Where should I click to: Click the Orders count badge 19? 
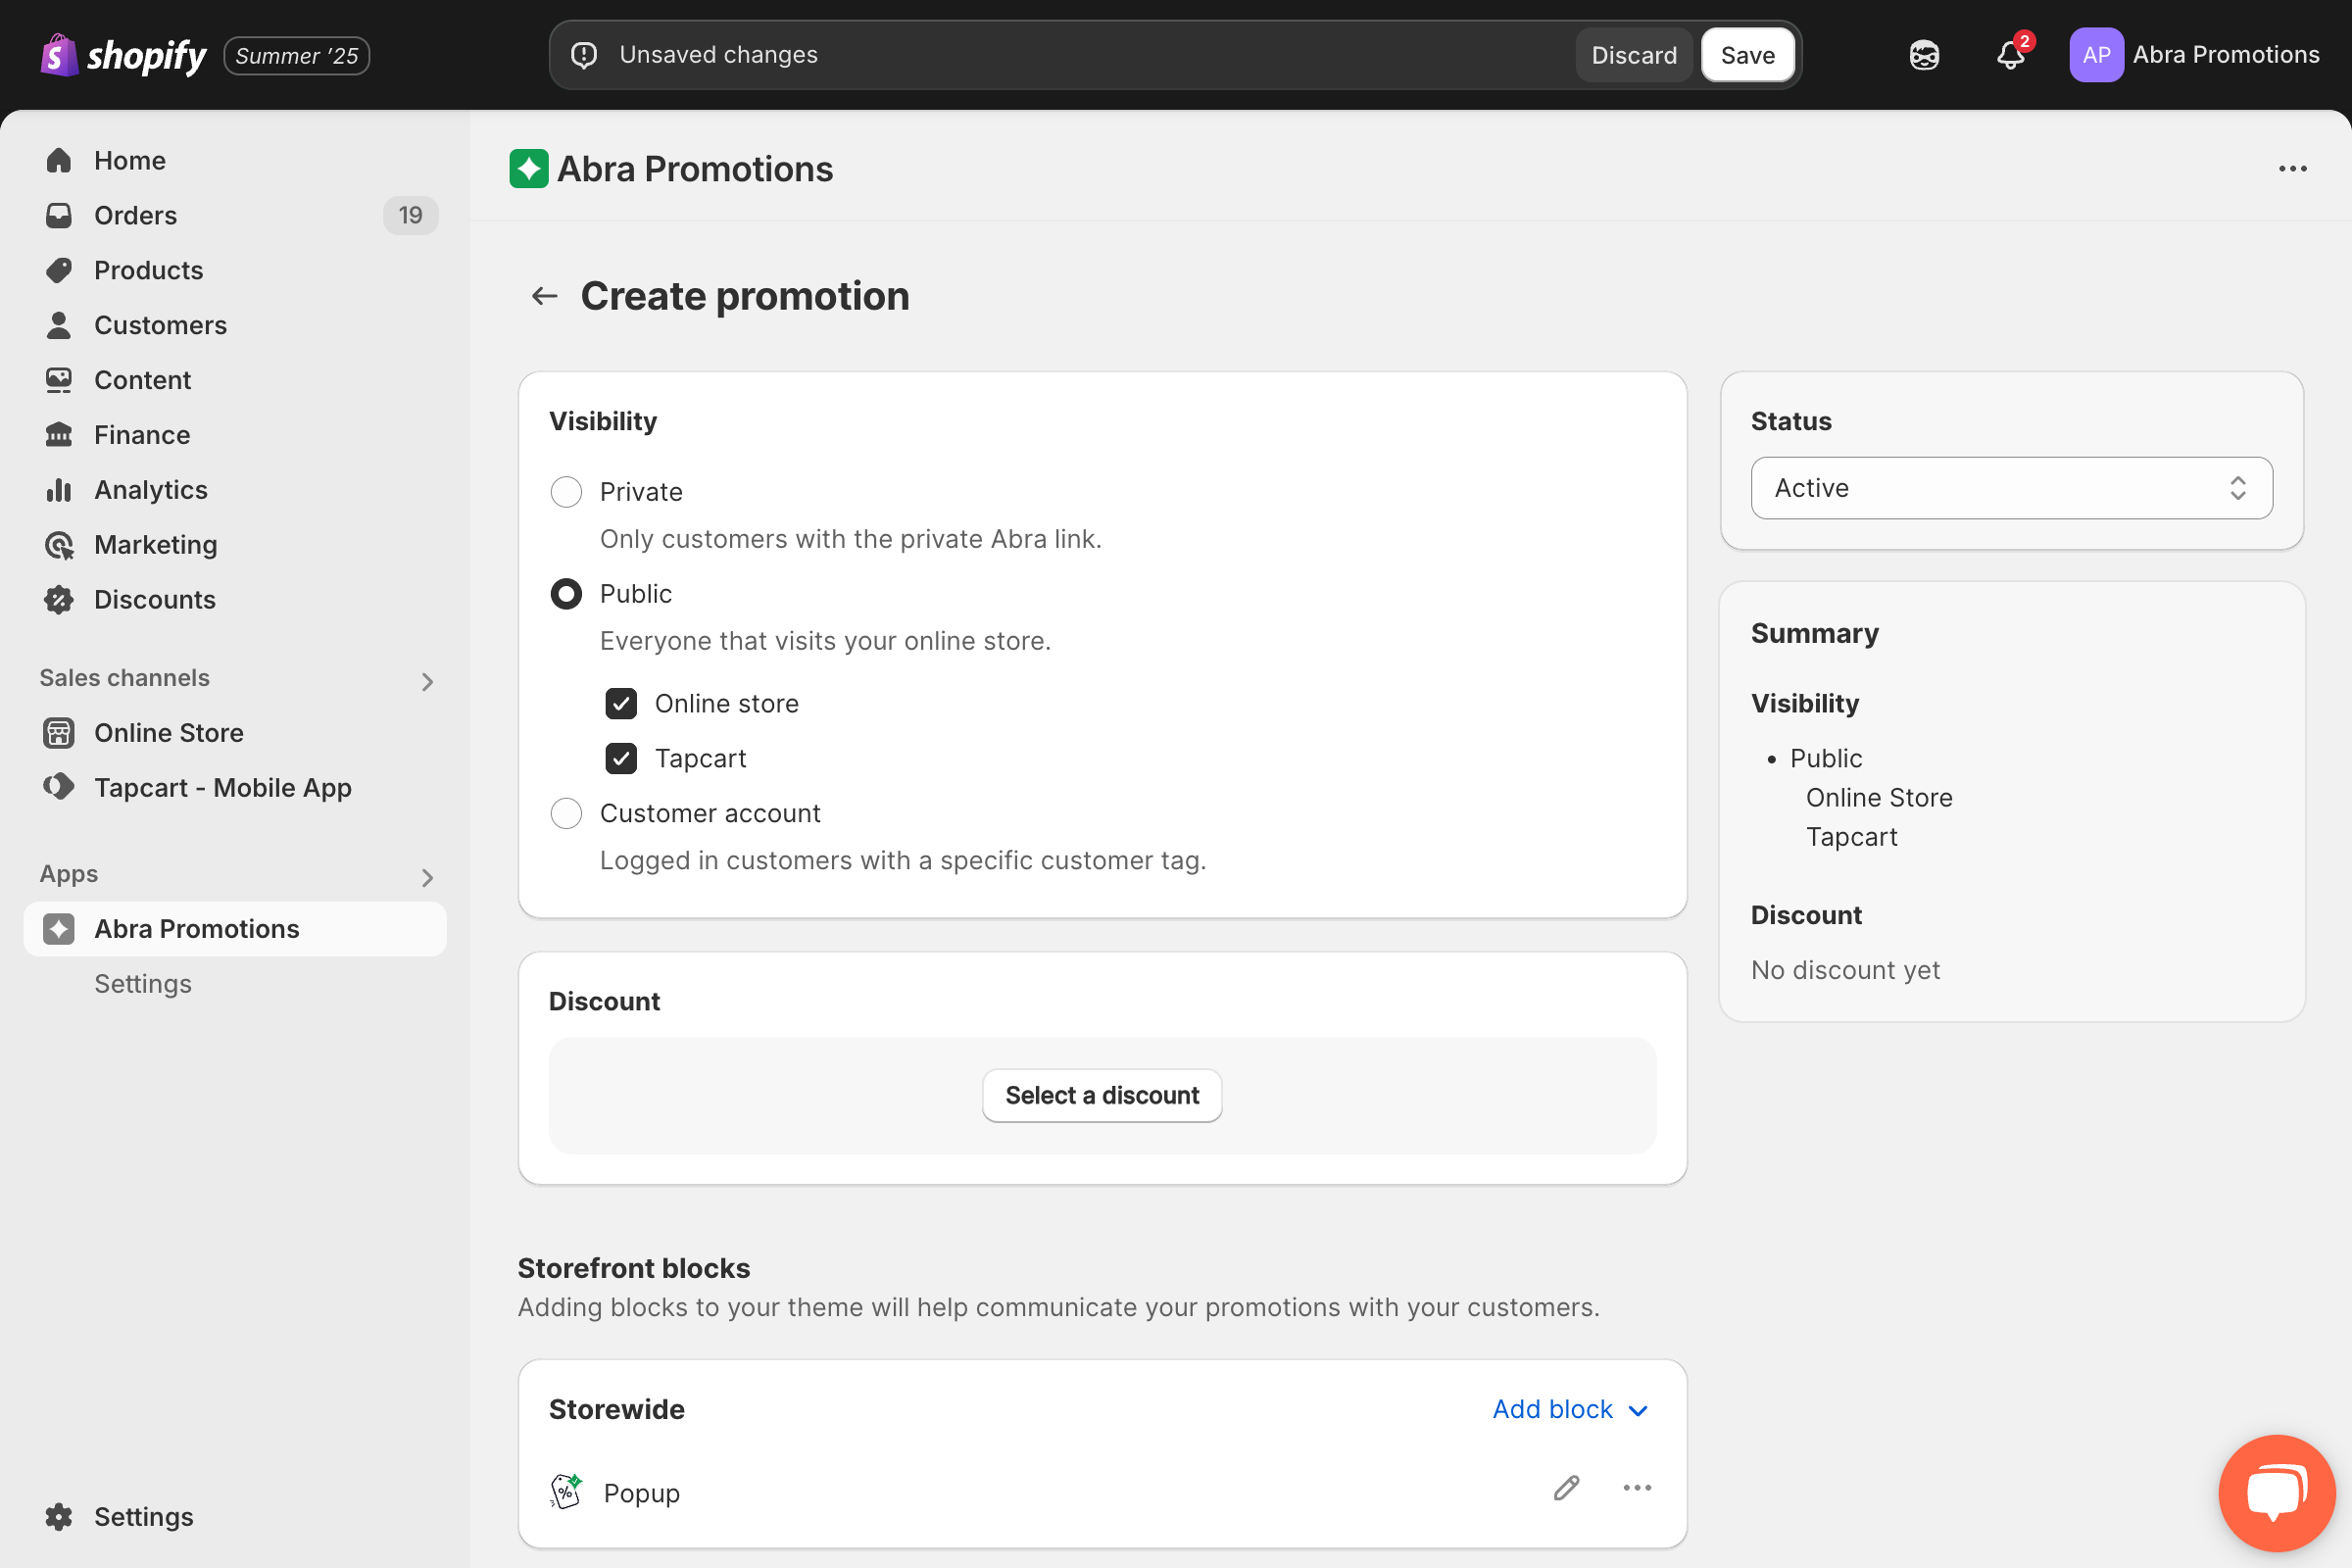(x=410, y=215)
